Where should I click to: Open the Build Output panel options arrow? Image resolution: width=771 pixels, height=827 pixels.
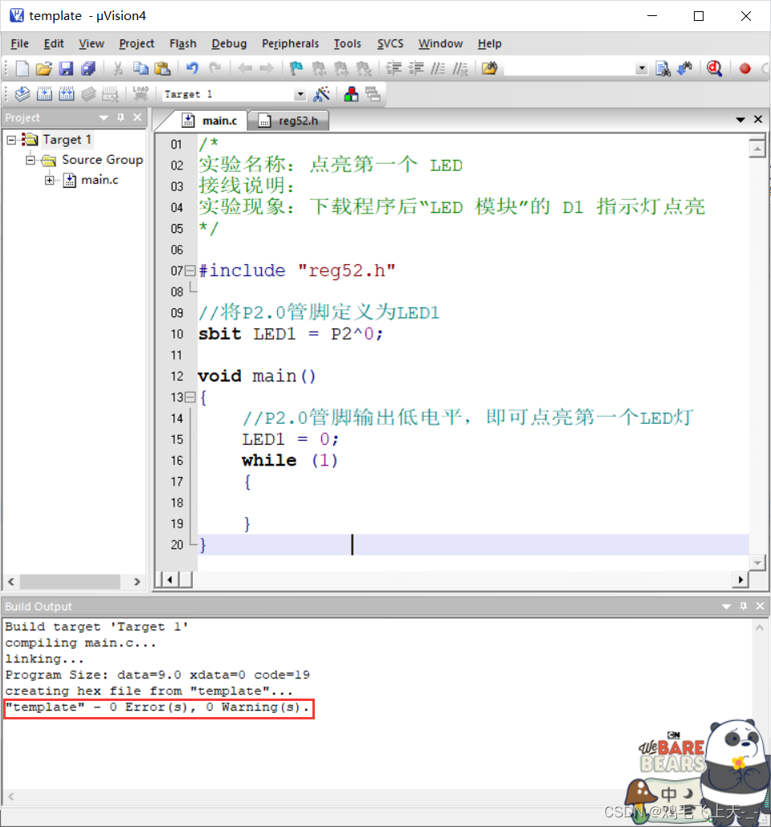[x=726, y=606]
